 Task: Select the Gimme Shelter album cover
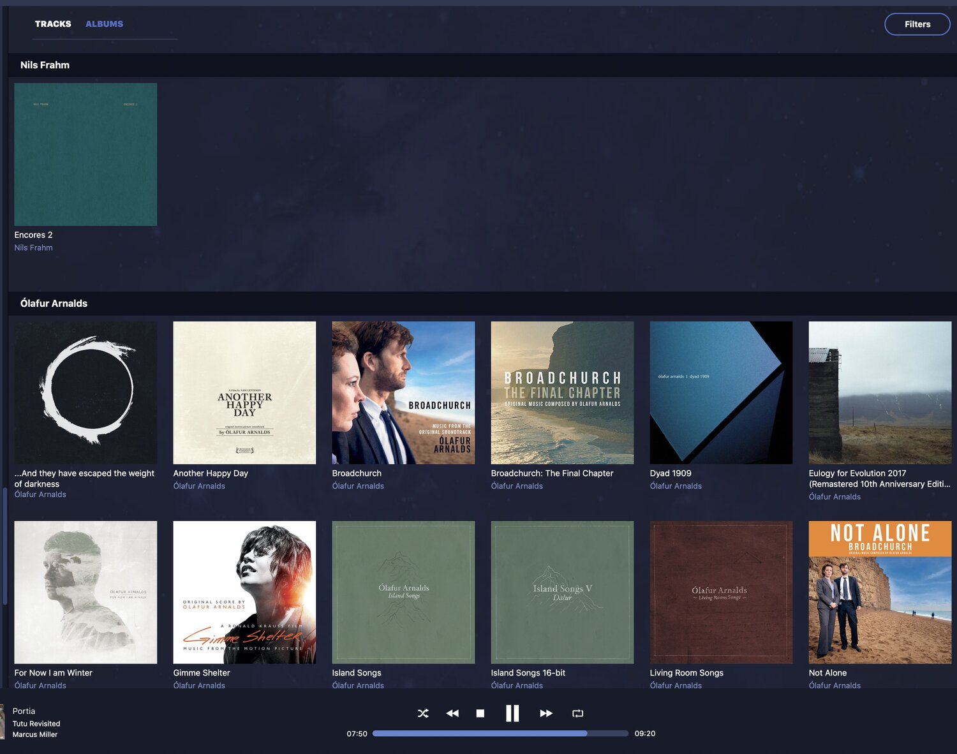(x=244, y=593)
